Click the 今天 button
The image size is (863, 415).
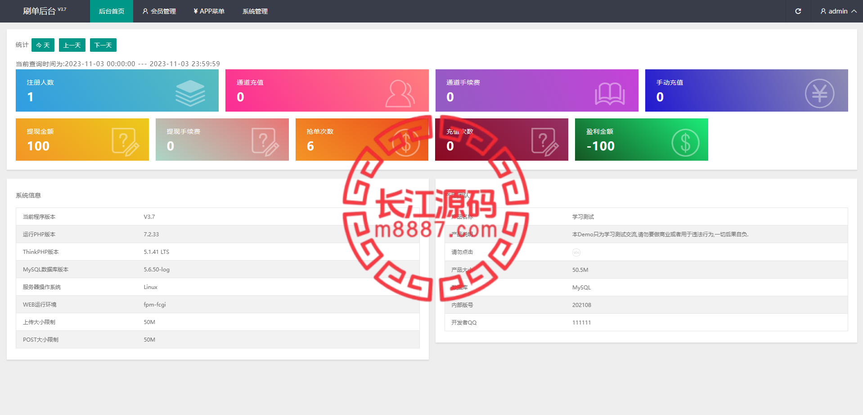[43, 45]
